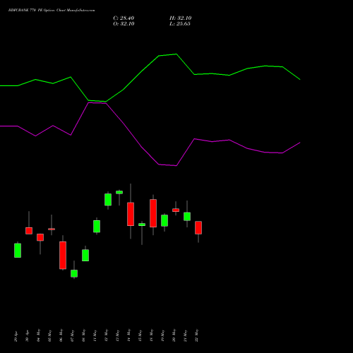Click the 06 May date label

(61, 335)
